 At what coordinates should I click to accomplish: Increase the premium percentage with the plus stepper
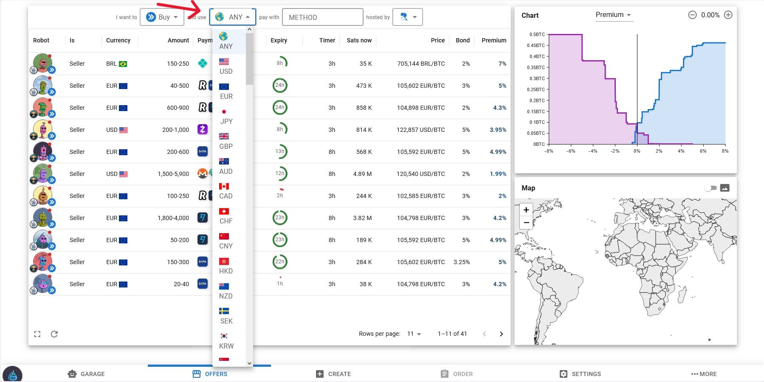click(728, 14)
